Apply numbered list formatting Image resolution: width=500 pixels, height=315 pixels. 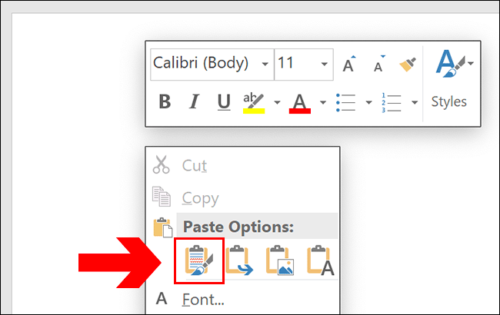(x=392, y=102)
